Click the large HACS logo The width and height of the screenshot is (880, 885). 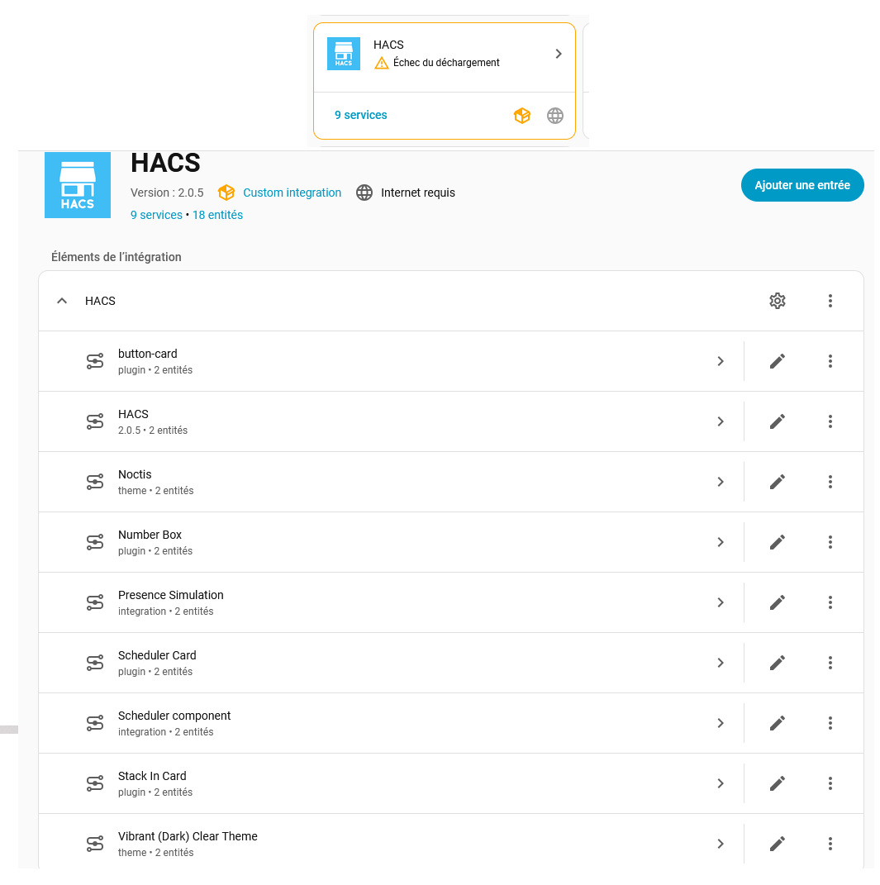78,185
